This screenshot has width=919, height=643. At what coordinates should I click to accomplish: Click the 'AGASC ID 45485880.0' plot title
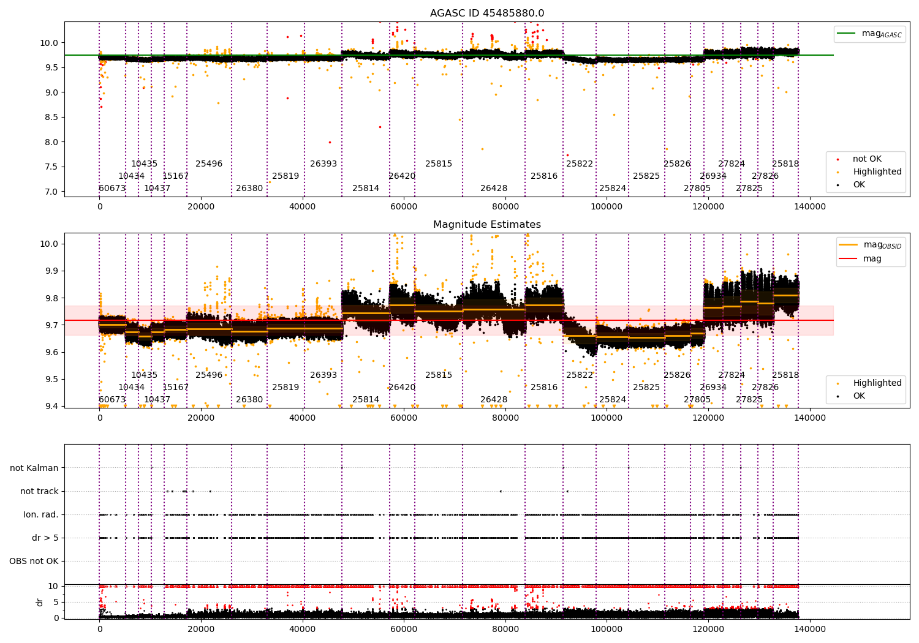click(x=487, y=13)
